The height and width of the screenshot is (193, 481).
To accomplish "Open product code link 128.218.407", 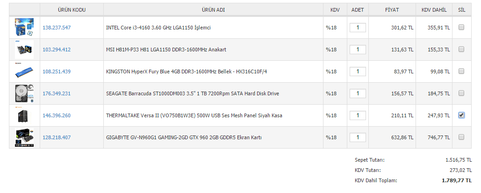I will point(57,137).
